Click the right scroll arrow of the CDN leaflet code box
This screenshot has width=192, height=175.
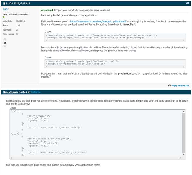pos(183,41)
